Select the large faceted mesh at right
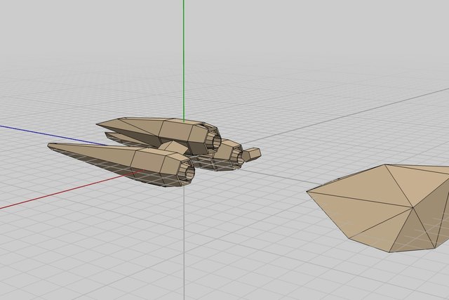 click(x=381, y=208)
